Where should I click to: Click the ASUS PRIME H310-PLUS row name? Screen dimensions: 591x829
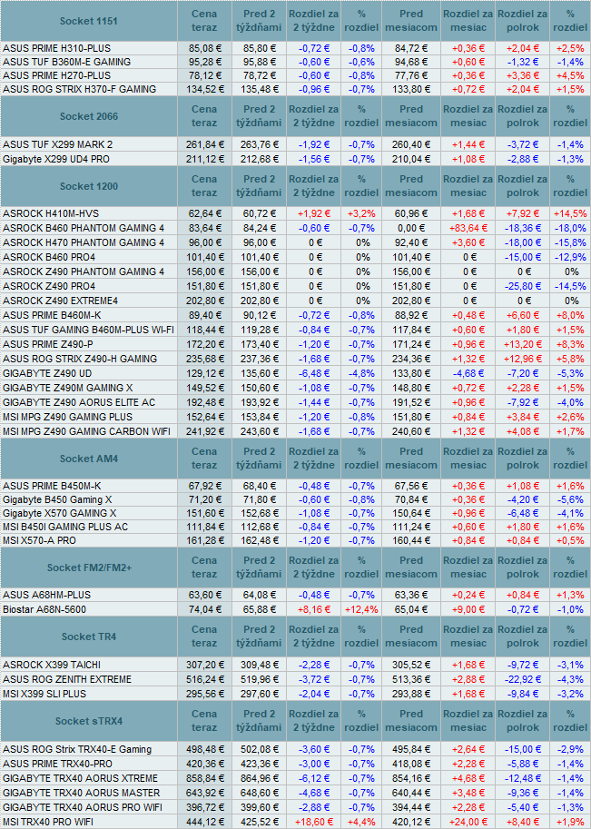(56, 48)
